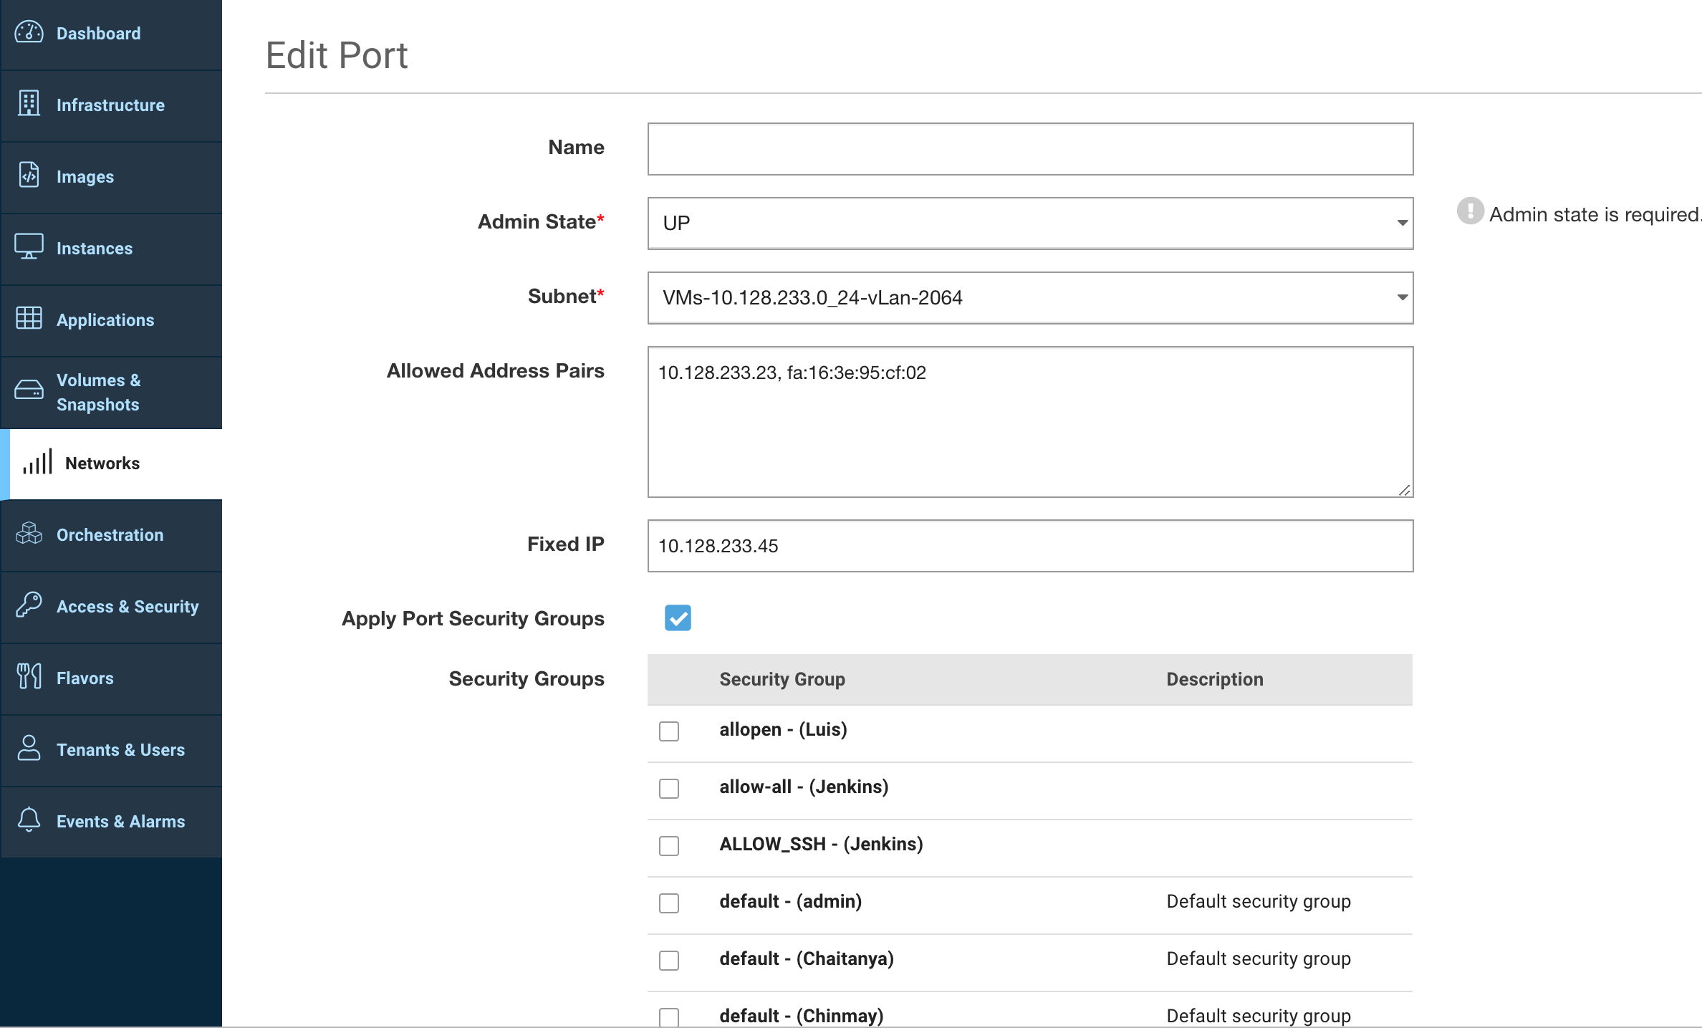Click the 'default - (admin)' row label

point(790,901)
